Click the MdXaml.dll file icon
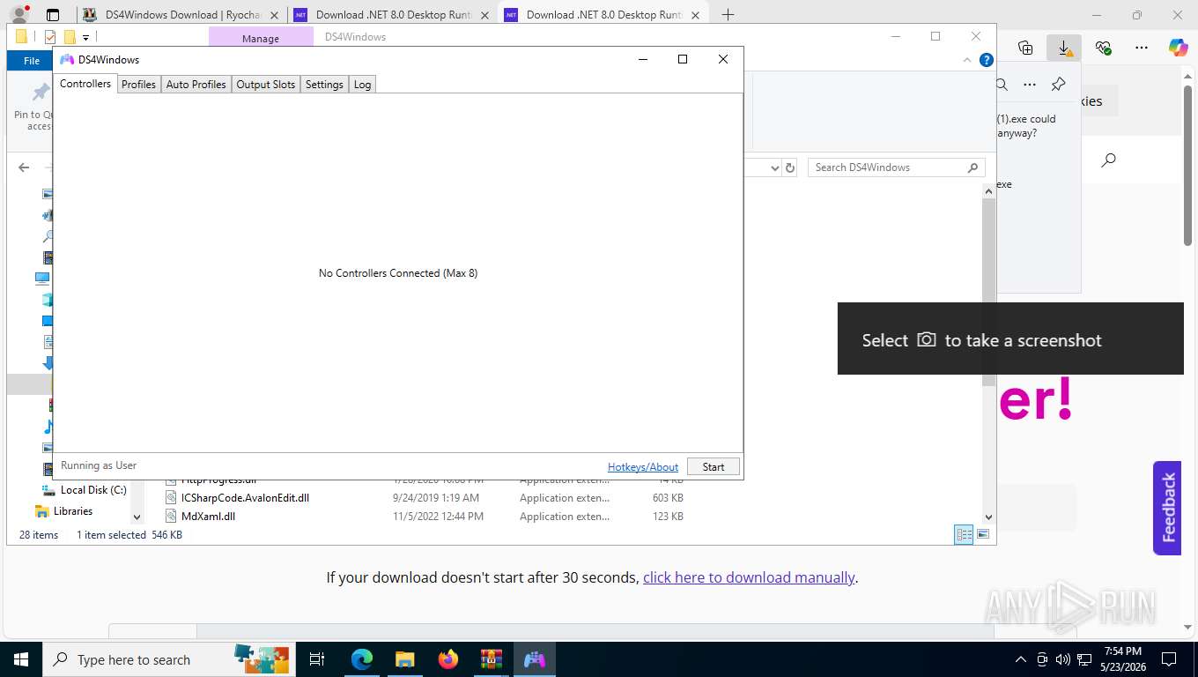 pyautogui.click(x=172, y=517)
